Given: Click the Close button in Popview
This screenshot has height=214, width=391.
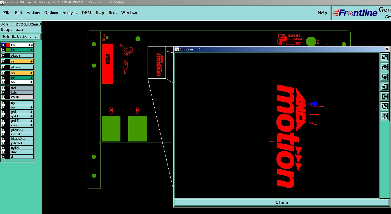Looking at the screenshot, I should pos(282,203).
